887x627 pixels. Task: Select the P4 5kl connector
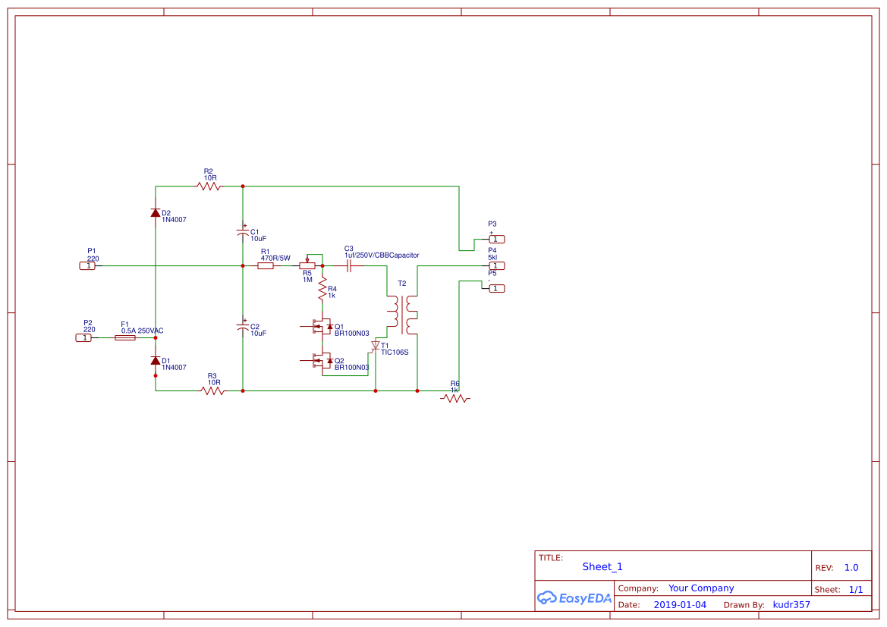click(496, 265)
